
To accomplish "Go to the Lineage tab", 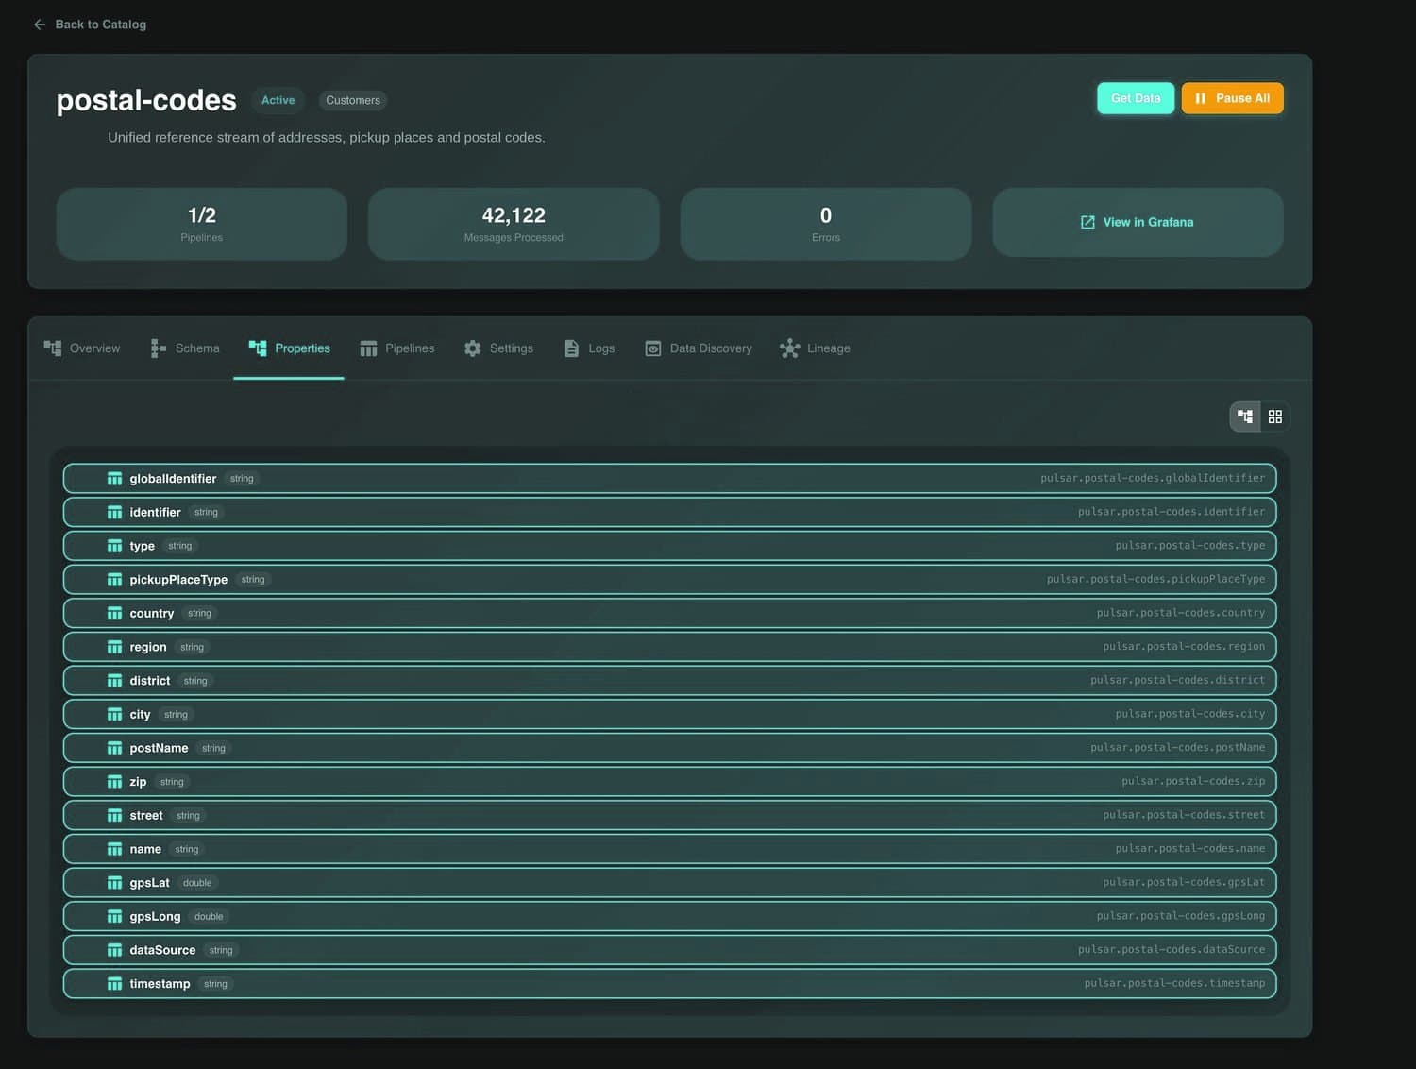I will (x=815, y=348).
